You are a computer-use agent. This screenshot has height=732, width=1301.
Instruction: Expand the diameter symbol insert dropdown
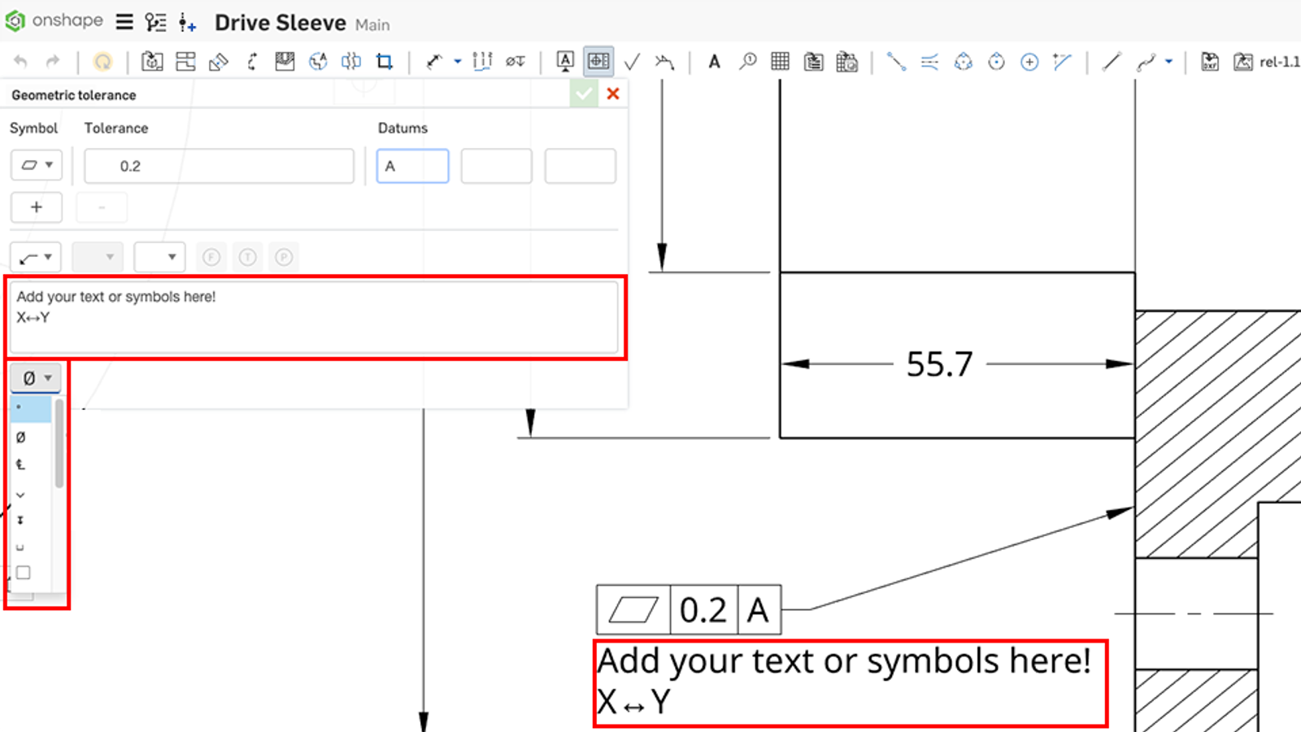tap(36, 378)
